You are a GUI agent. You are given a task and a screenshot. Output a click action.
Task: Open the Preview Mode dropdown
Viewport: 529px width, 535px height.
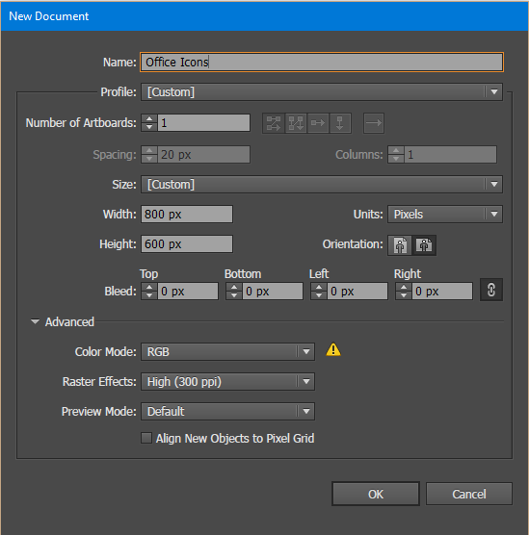227,412
